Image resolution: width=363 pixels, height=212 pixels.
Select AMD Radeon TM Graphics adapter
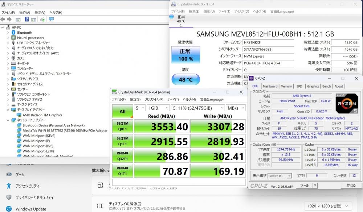point(42,115)
